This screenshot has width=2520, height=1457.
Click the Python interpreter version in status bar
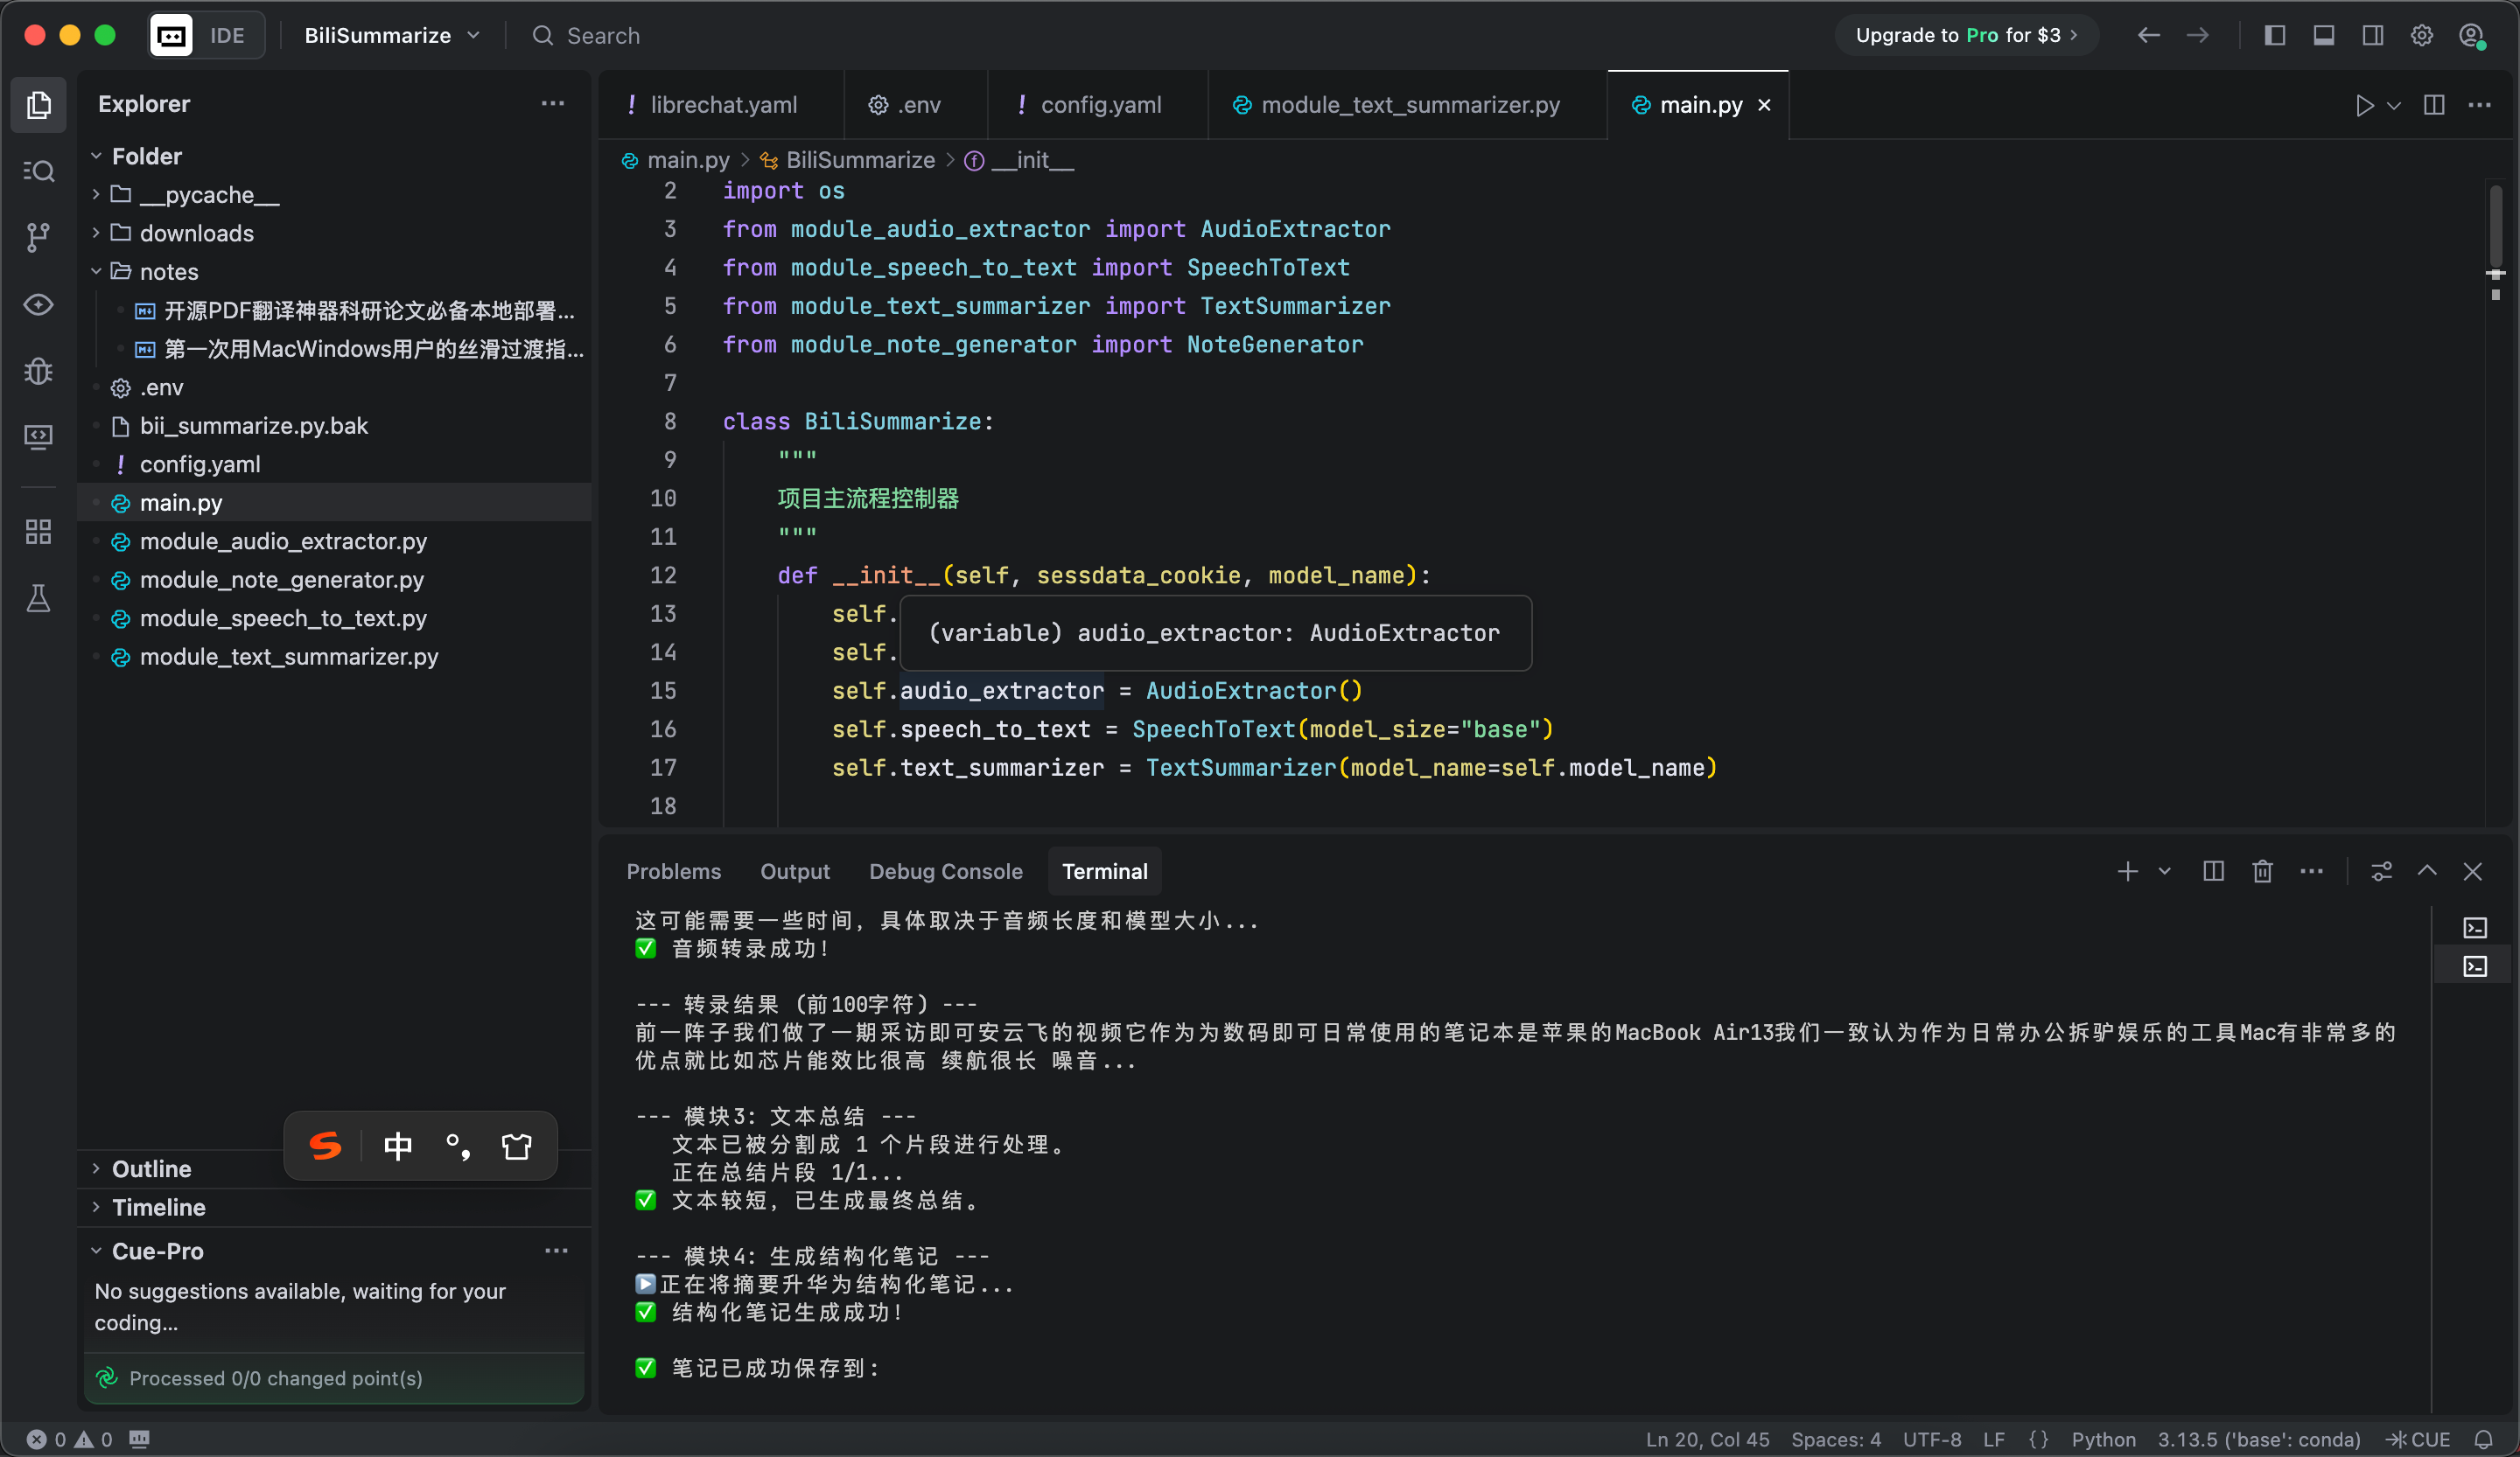[2258, 1439]
